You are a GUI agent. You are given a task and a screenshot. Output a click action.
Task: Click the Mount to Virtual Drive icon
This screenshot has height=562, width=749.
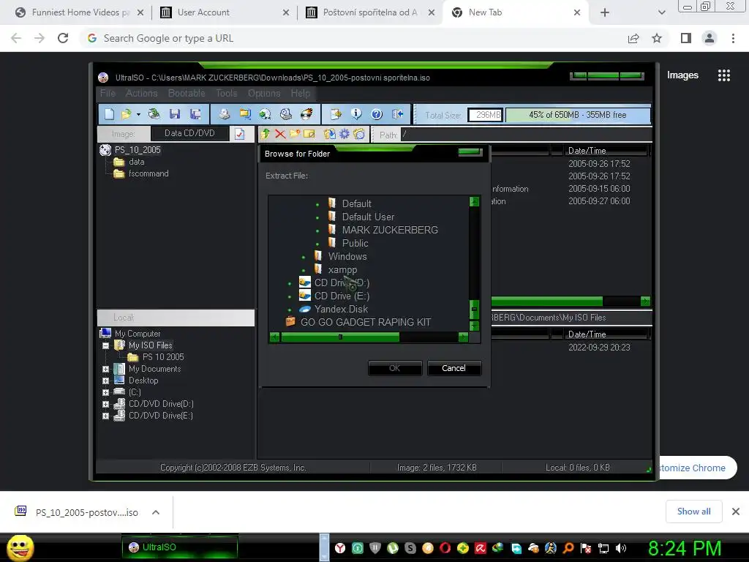[286, 113]
